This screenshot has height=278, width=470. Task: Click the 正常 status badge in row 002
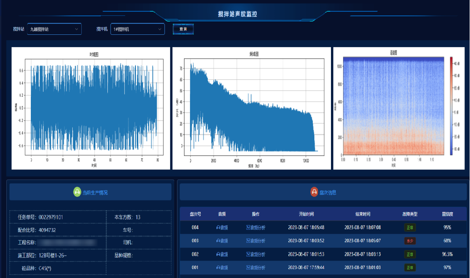pyautogui.click(x=410, y=254)
